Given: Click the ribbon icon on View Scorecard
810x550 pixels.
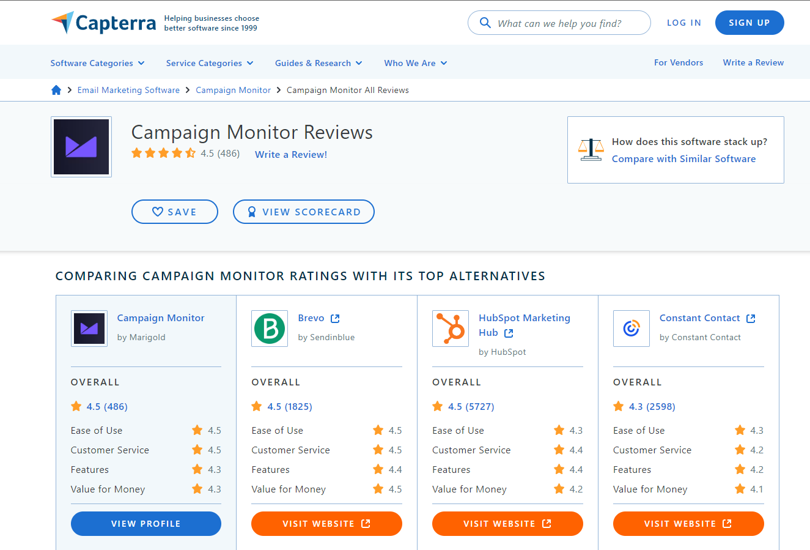Looking at the screenshot, I should [252, 212].
